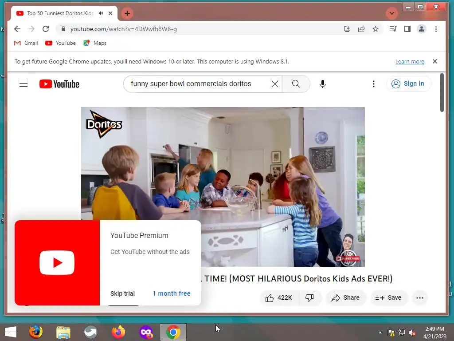The image size is (454, 341).
Task: Open the media controls icon
Action: click(x=393, y=29)
